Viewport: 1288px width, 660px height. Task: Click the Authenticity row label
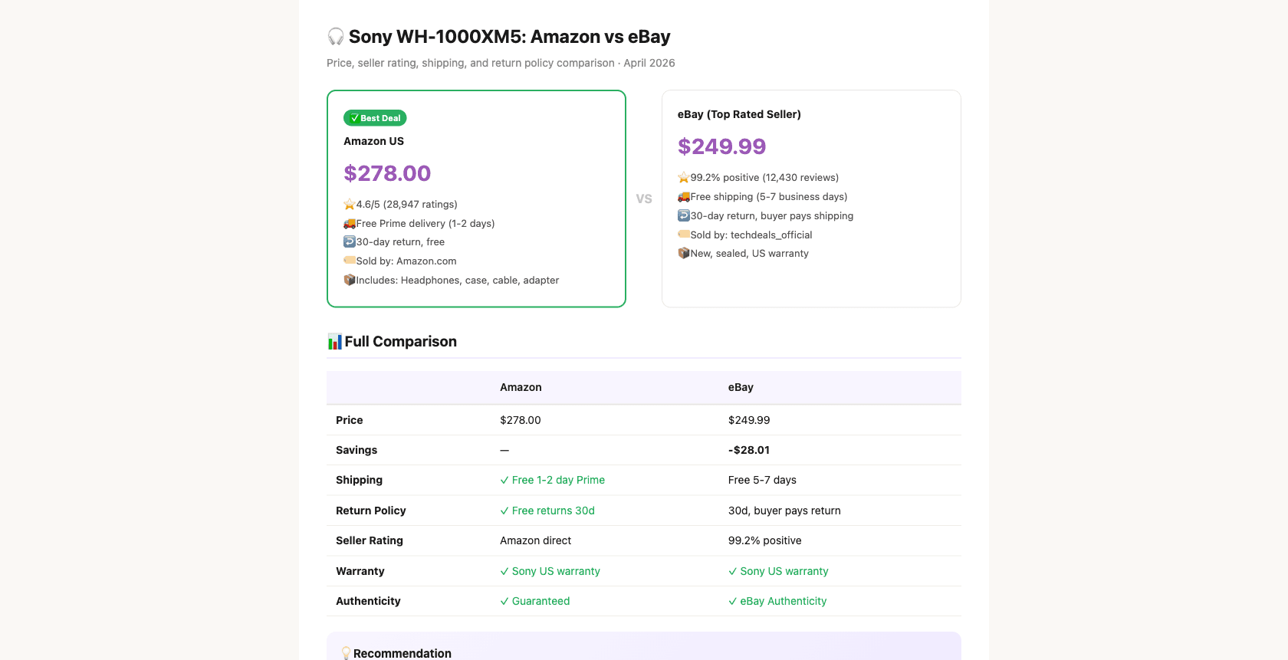(368, 601)
